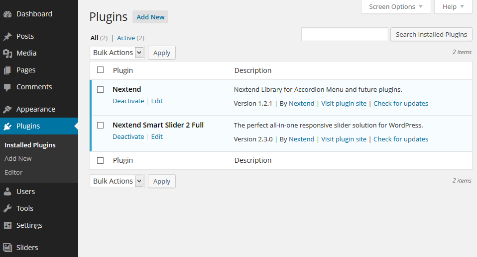Image resolution: width=477 pixels, height=257 pixels.
Task: Click the '2 items' count above the table
Action: pos(462,52)
